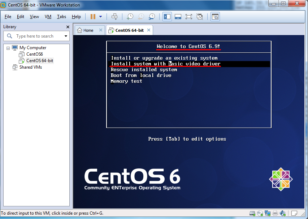
Task: Collapse the My Computer tree node
Action: (8, 48)
